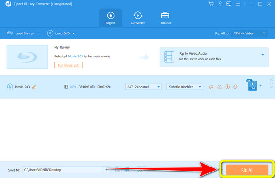
Task: Remove Movie 203 from the list
Action: click(x=271, y=80)
